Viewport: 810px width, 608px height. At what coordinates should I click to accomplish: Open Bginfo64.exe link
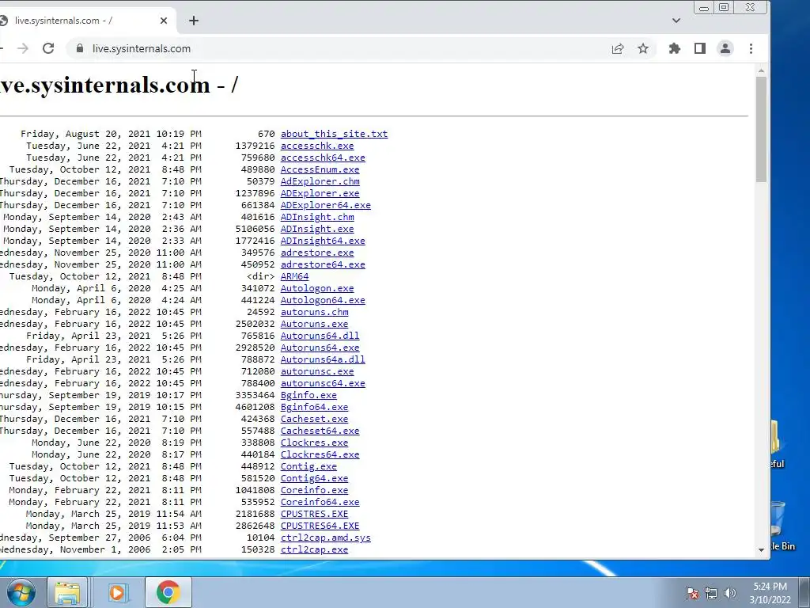coord(314,408)
